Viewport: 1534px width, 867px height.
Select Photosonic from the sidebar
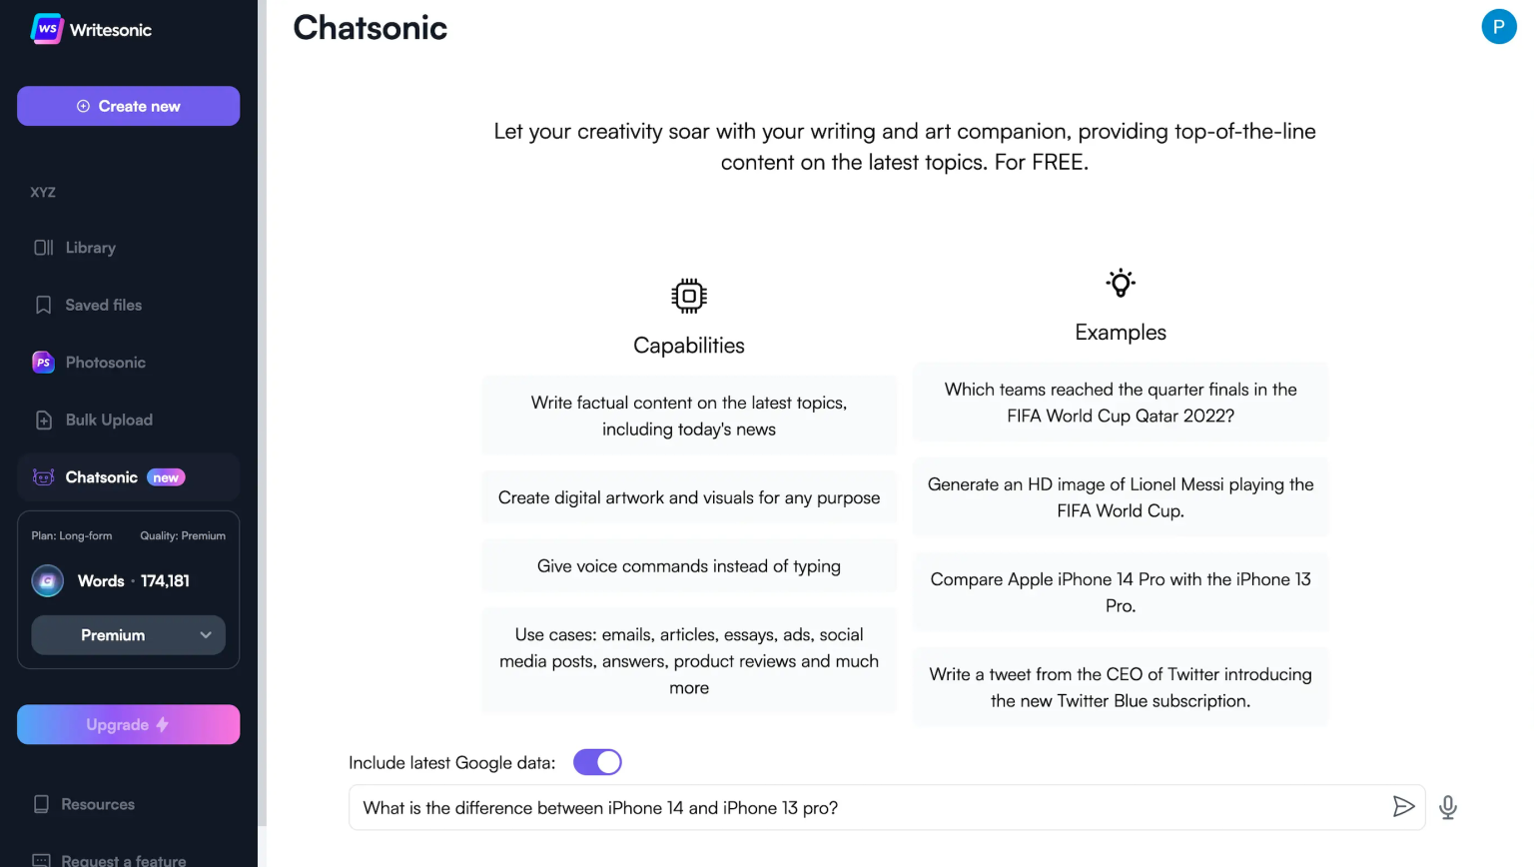point(104,362)
